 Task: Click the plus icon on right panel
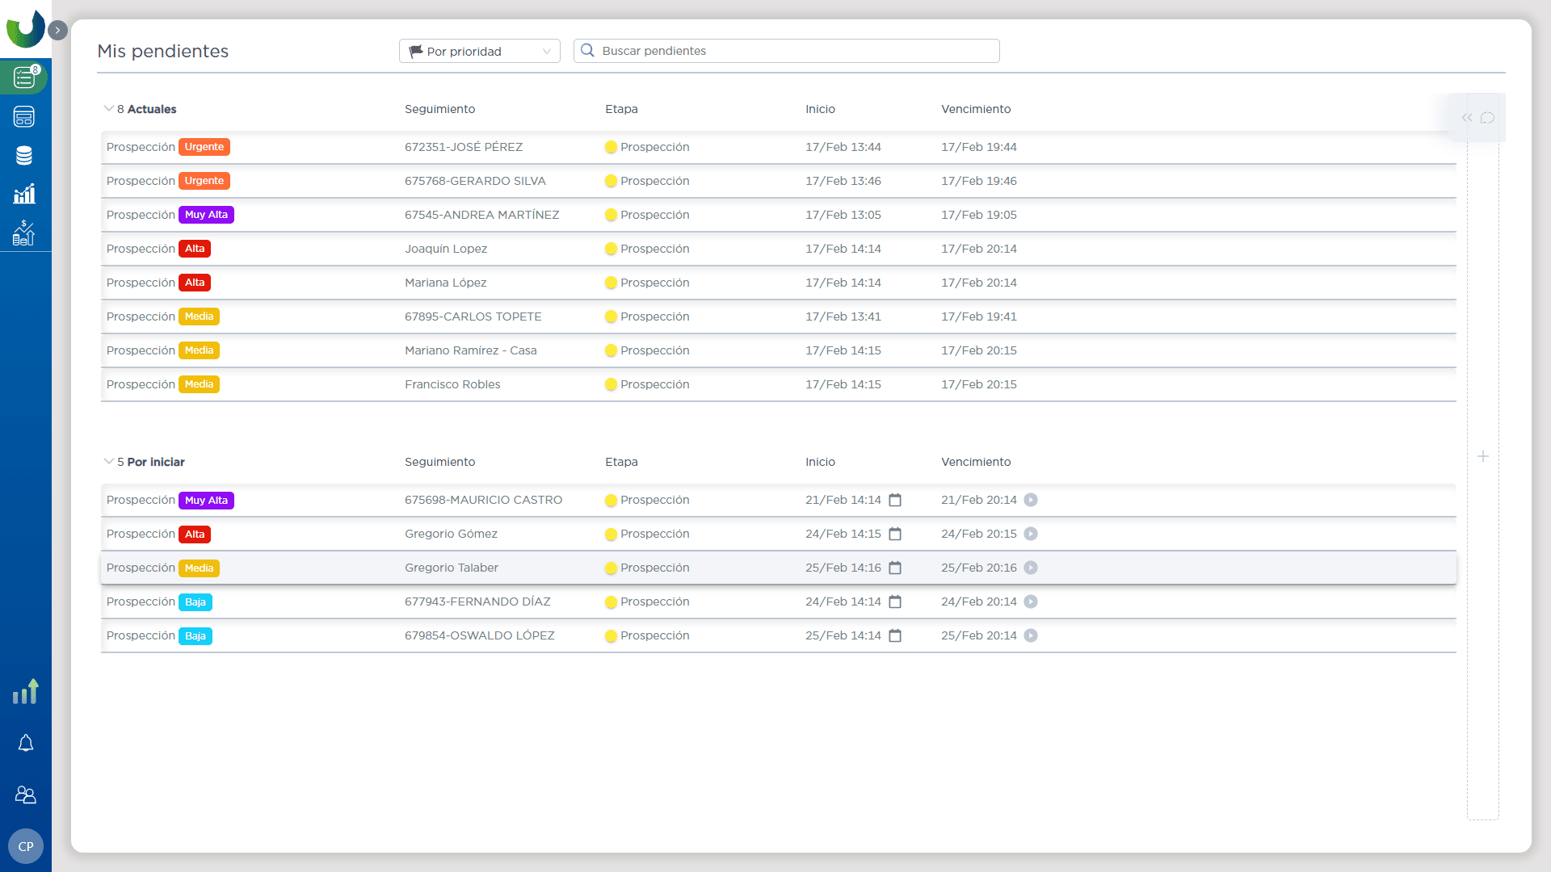pyautogui.click(x=1483, y=457)
